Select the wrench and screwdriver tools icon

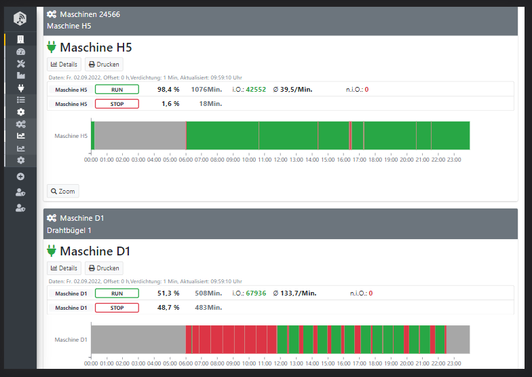tap(20, 64)
